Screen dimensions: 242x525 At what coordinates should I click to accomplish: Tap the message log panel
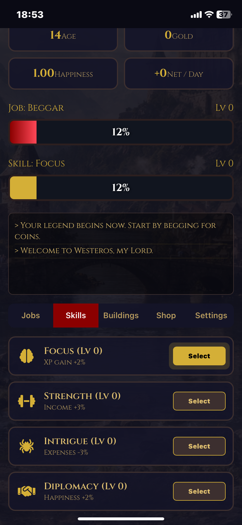point(121,254)
